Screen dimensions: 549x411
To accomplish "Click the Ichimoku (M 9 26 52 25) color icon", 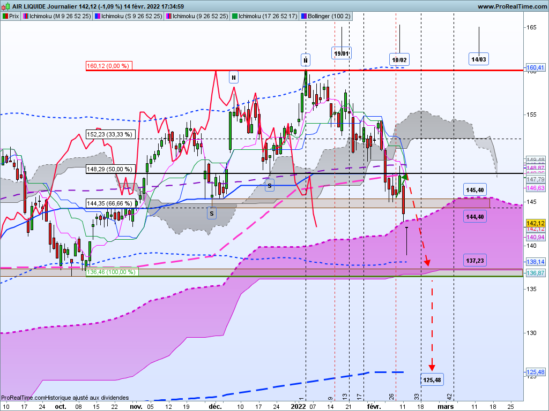I will 26,16.
